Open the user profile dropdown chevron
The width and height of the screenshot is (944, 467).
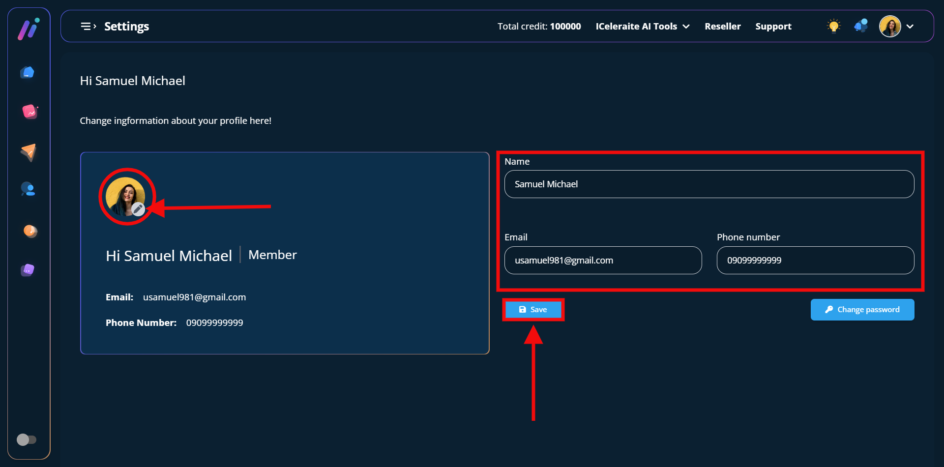click(910, 27)
